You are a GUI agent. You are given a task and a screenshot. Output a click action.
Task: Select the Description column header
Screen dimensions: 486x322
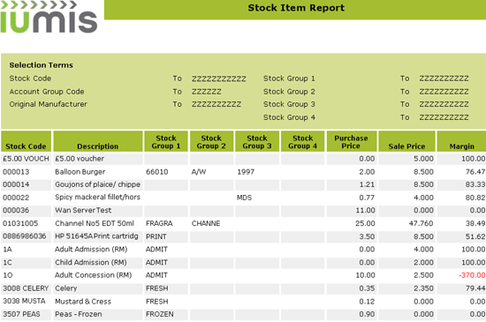click(98, 141)
